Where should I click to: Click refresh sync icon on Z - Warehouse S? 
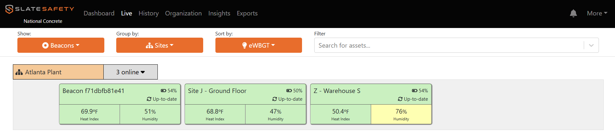[400, 99]
